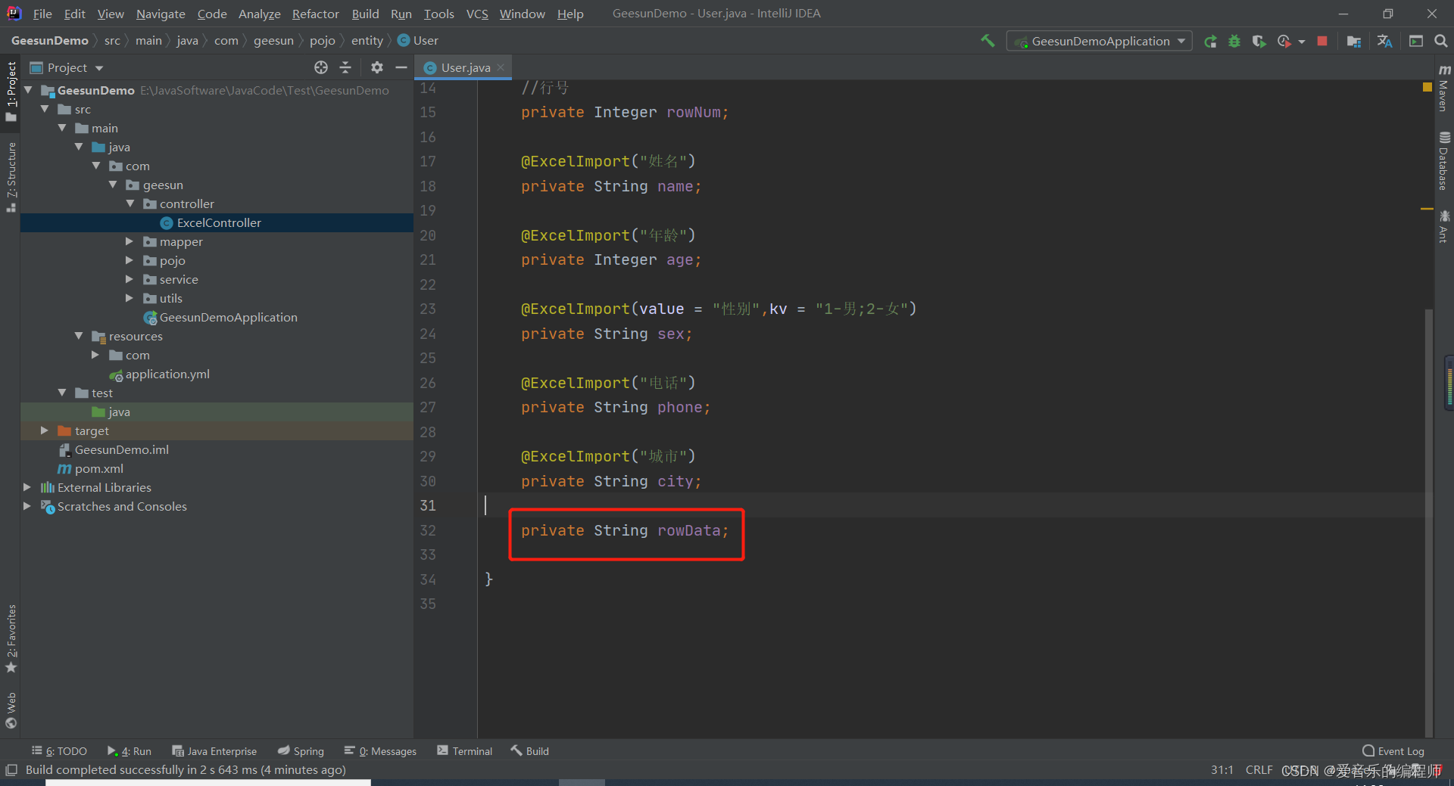Click the 31:1 caret position indicator

[1222, 770]
